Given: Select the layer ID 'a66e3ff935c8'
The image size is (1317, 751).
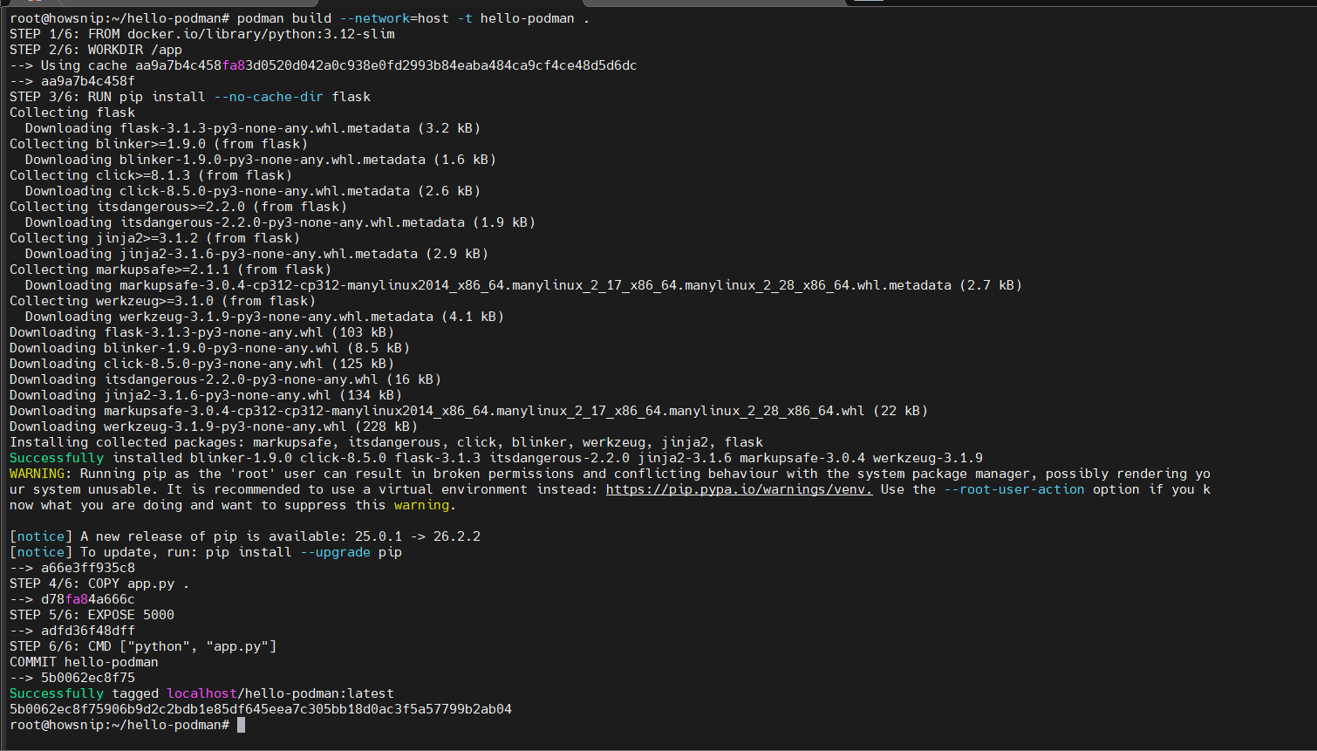Looking at the screenshot, I should 88,568.
